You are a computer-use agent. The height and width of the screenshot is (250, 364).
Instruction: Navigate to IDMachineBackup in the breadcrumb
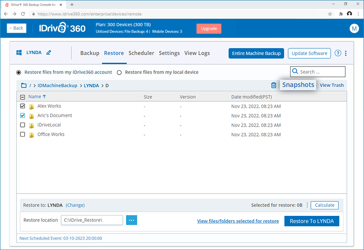point(57,86)
